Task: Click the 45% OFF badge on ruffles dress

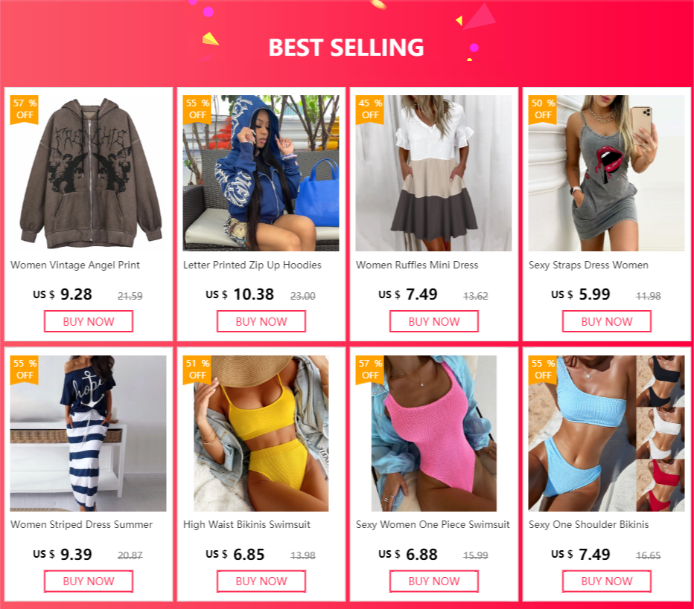Action: tap(369, 109)
